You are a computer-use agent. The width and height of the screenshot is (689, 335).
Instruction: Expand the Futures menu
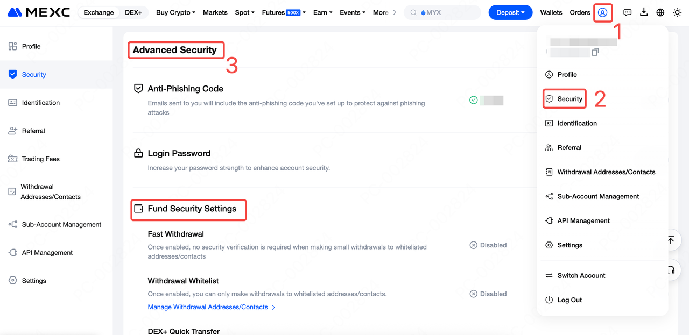(x=283, y=12)
